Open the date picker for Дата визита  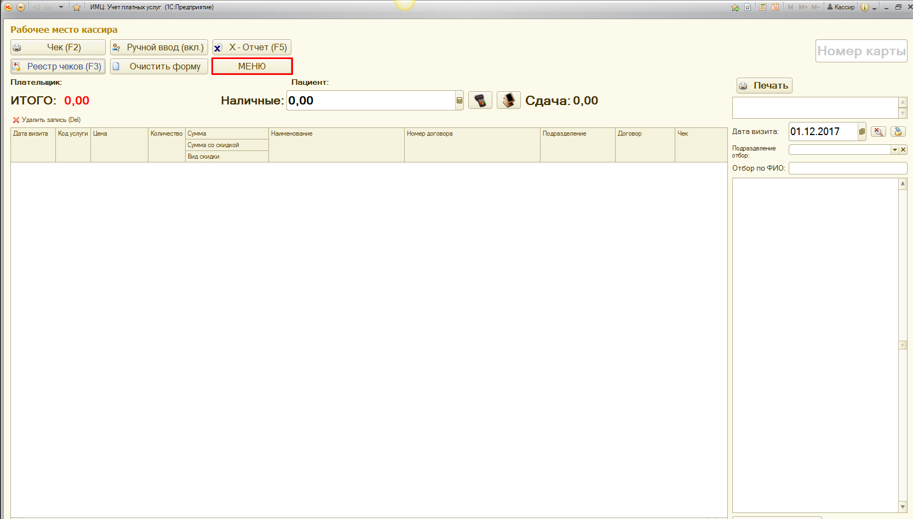(x=862, y=132)
